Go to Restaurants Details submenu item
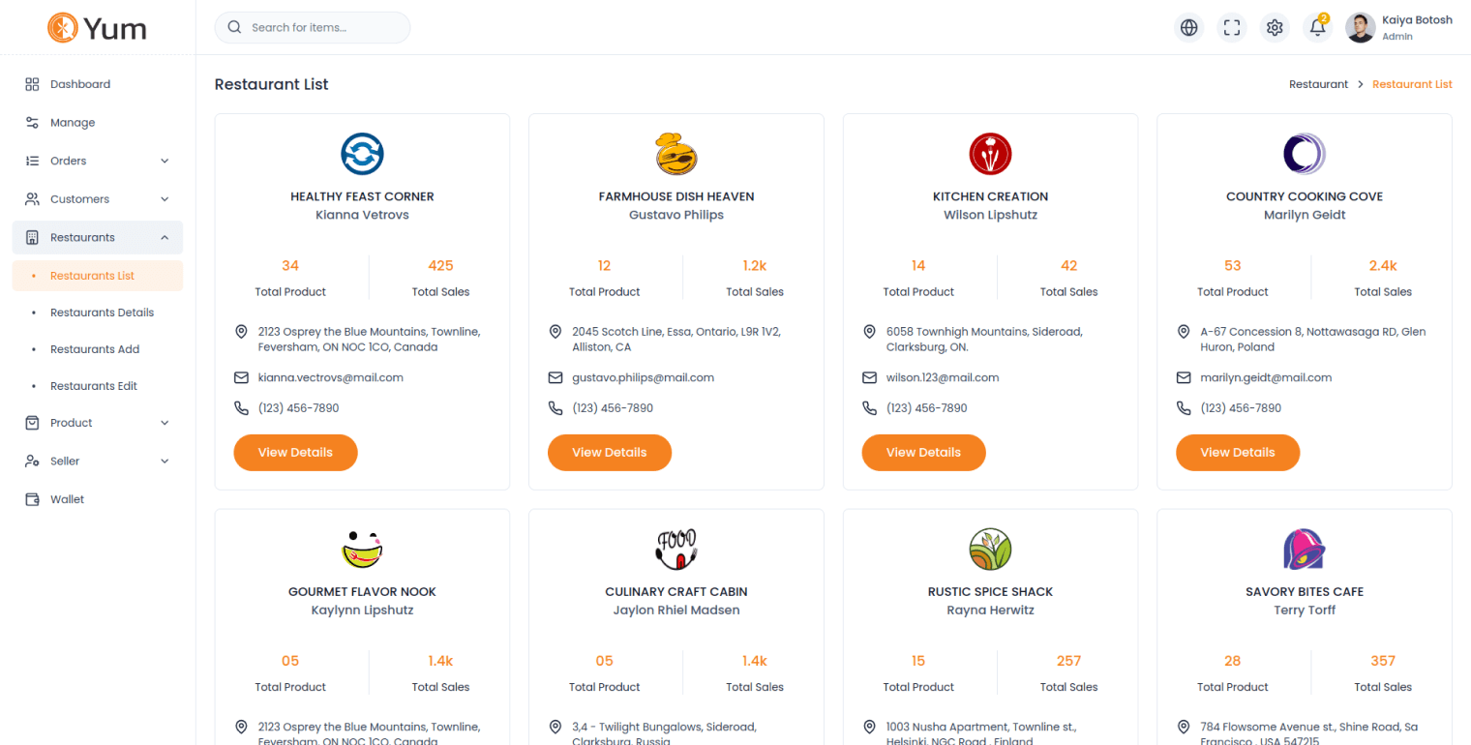Viewport: 1471px width, 745px height. pos(102,313)
